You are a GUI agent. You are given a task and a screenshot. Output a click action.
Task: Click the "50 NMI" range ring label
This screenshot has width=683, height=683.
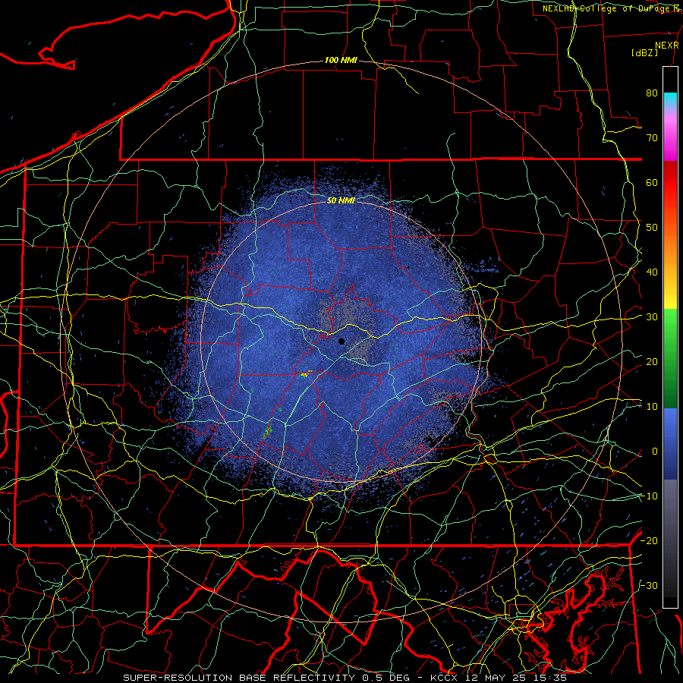coord(341,201)
